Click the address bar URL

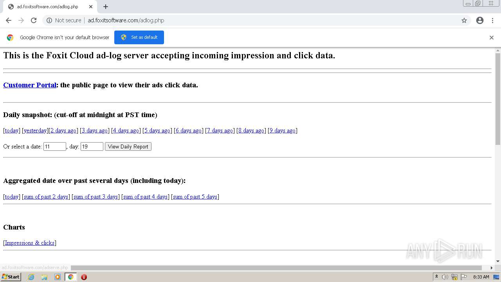126,20
